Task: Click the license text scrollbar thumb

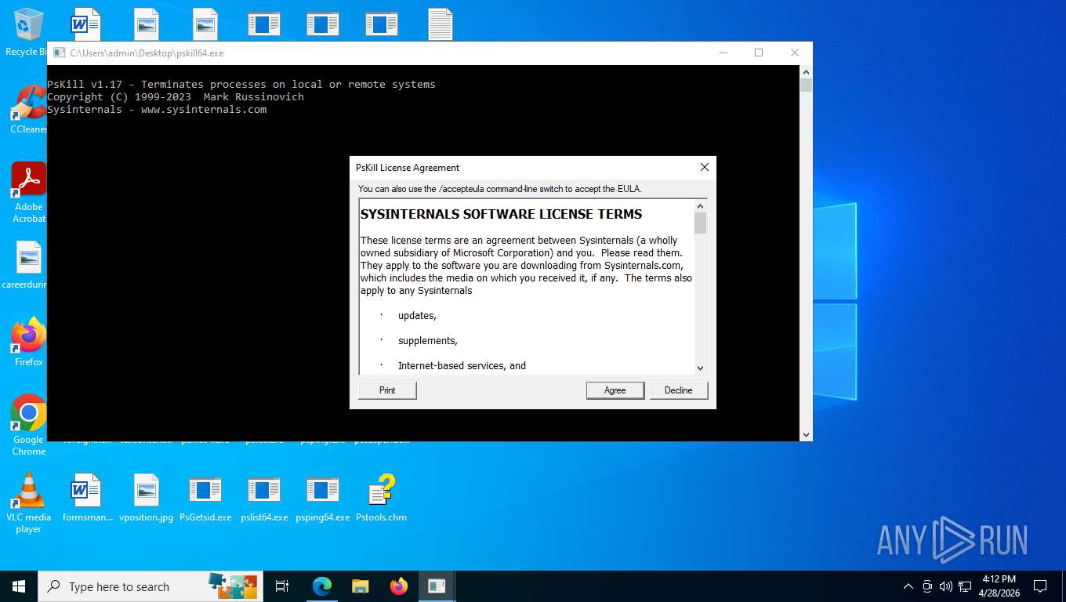Action: 700,223
